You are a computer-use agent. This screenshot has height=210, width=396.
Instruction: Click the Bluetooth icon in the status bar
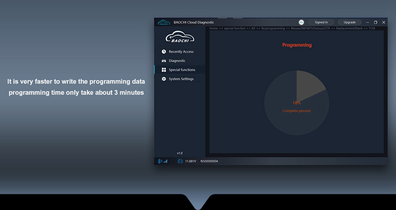click(159, 161)
